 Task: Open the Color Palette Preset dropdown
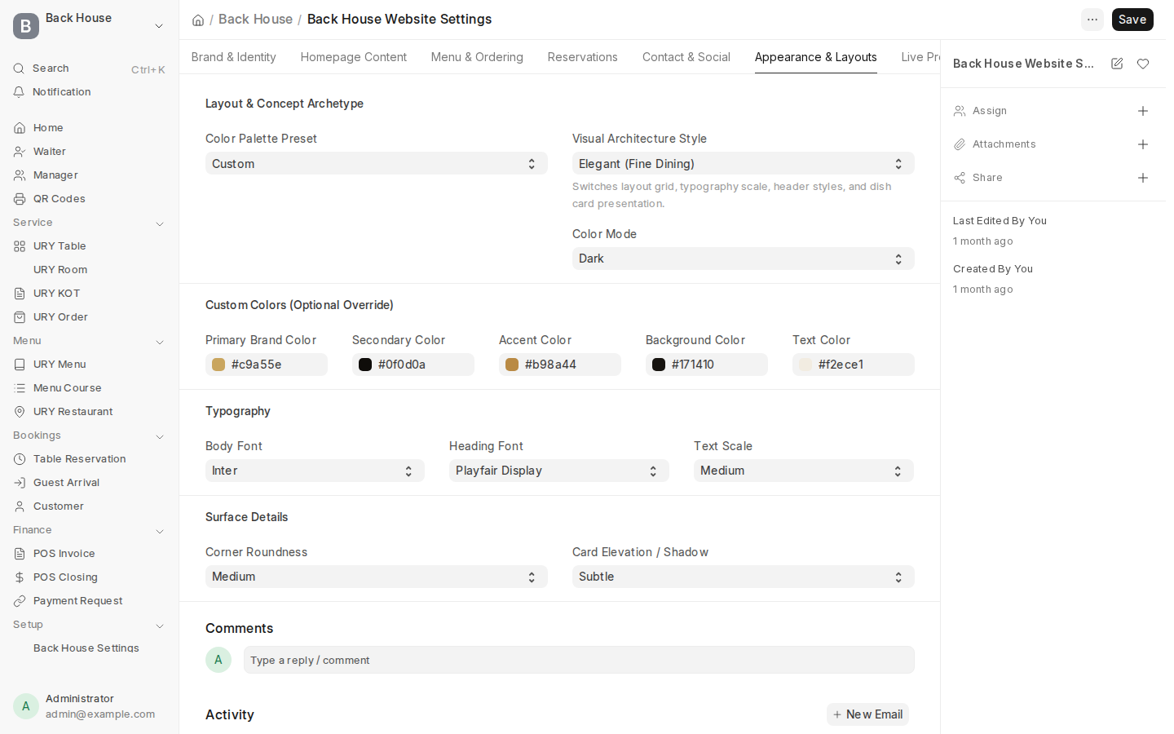coord(376,164)
